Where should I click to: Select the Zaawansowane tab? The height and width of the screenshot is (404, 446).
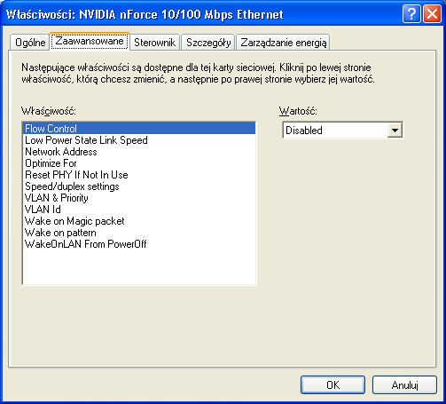(x=90, y=41)
